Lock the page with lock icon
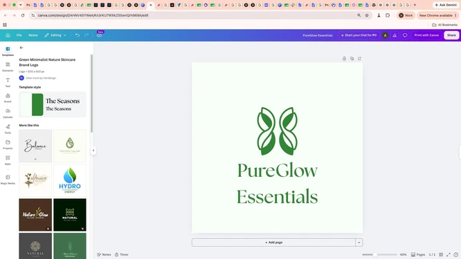 point(344,59)
